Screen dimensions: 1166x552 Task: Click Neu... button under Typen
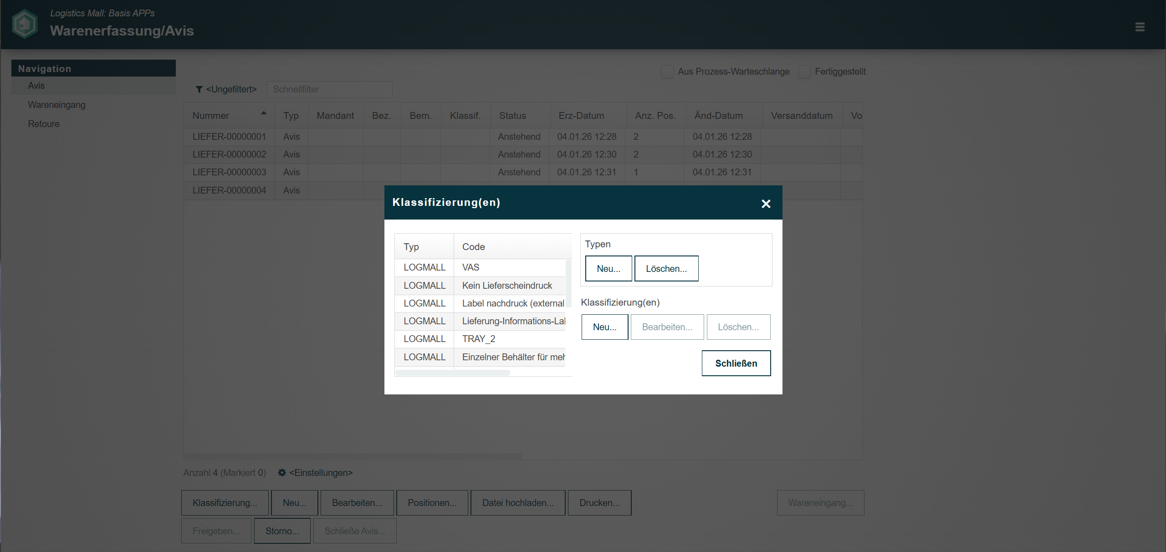tap(608, 269)
